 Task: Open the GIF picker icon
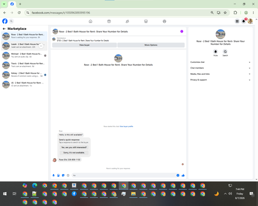[68, 175]
